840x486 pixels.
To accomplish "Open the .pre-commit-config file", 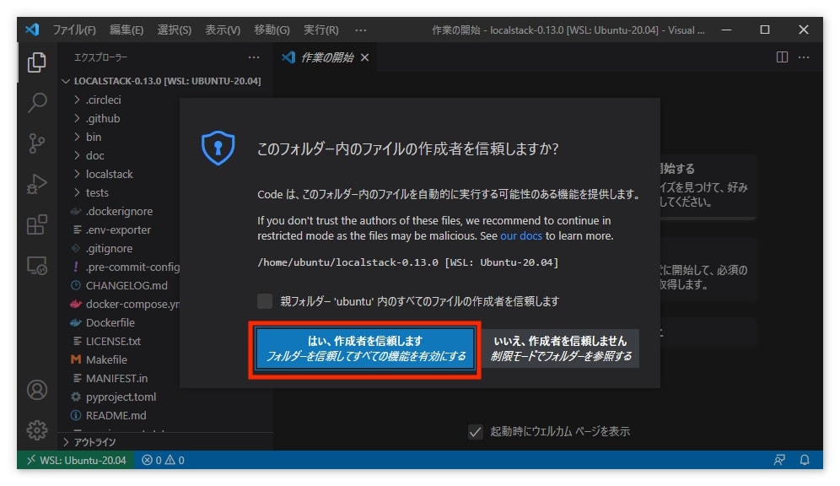I will click(x=132, y=267).
